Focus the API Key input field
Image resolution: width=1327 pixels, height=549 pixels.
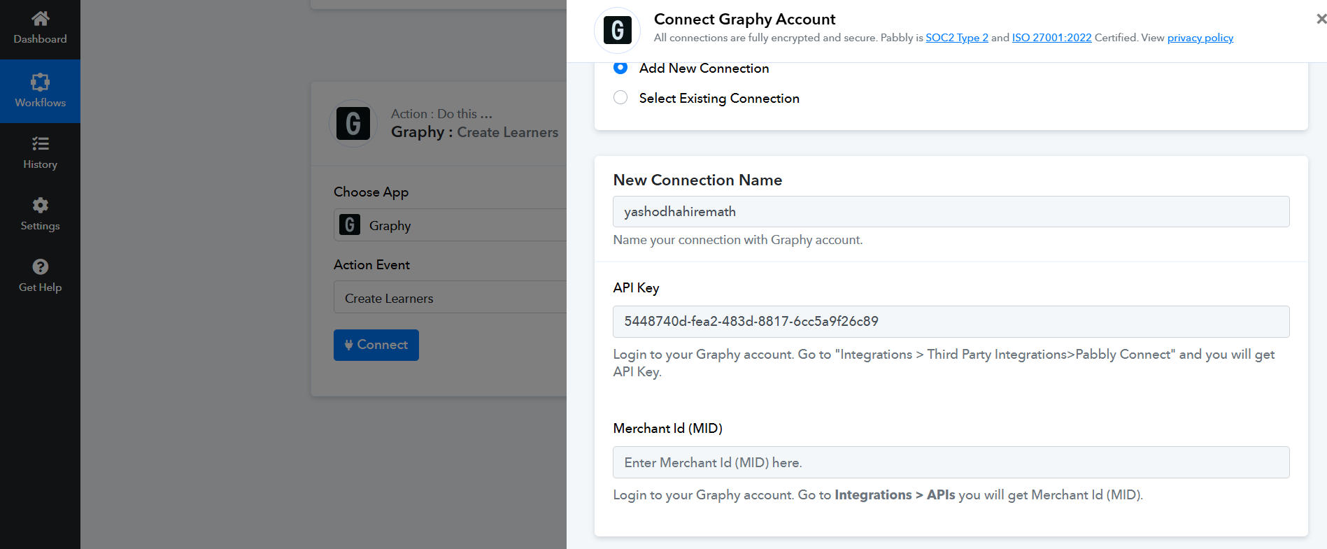(x=951, y=322)
